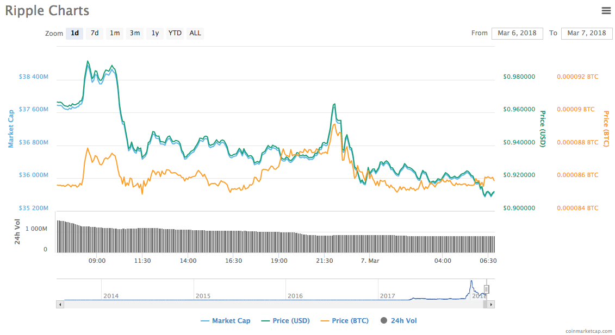615x335 pixels.
Task: Click the 19:00 time axis label
Action: pyautogui.click(x=279, y=261)
